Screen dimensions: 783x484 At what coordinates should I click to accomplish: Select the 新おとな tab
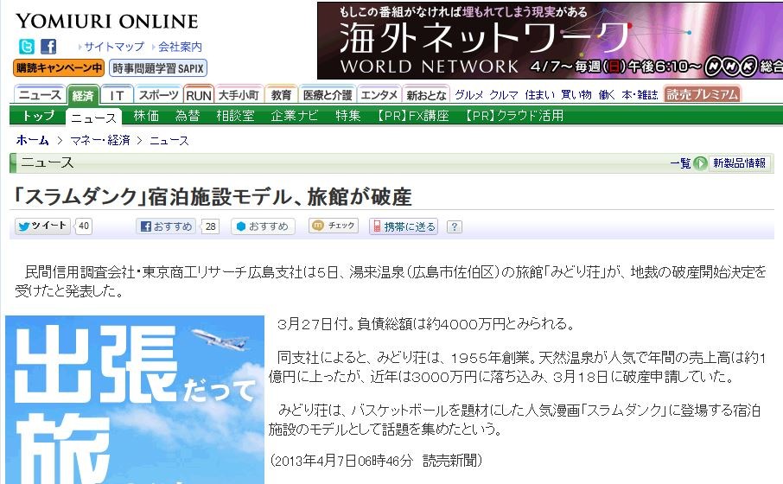[x=426, y=95]
